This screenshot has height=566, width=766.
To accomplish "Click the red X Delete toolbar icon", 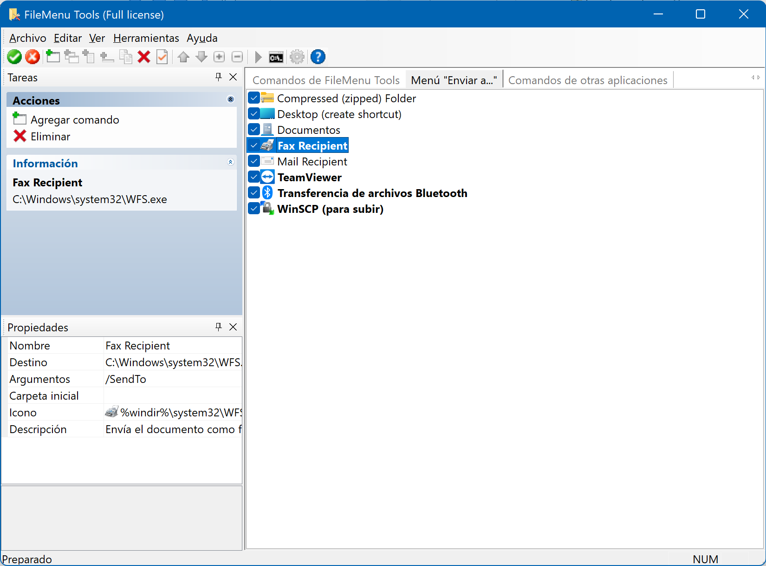I will click(144, 57).
